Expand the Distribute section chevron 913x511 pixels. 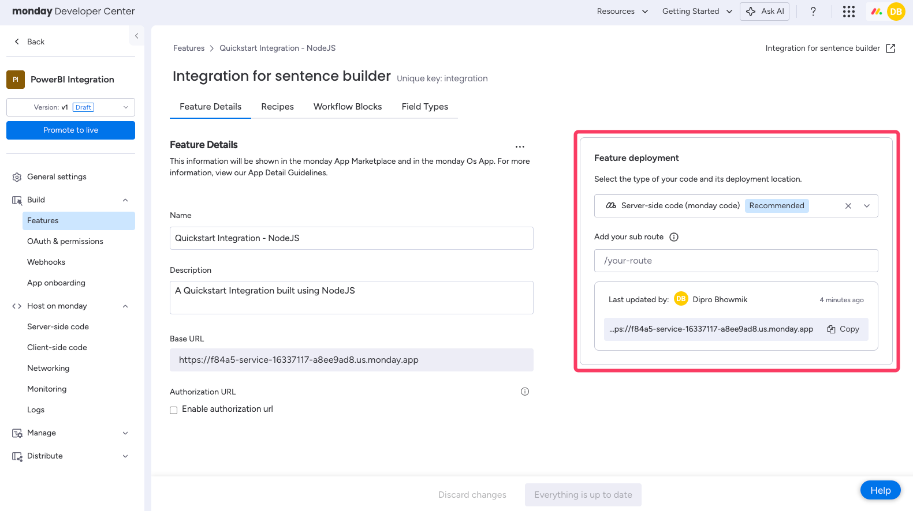125,456
